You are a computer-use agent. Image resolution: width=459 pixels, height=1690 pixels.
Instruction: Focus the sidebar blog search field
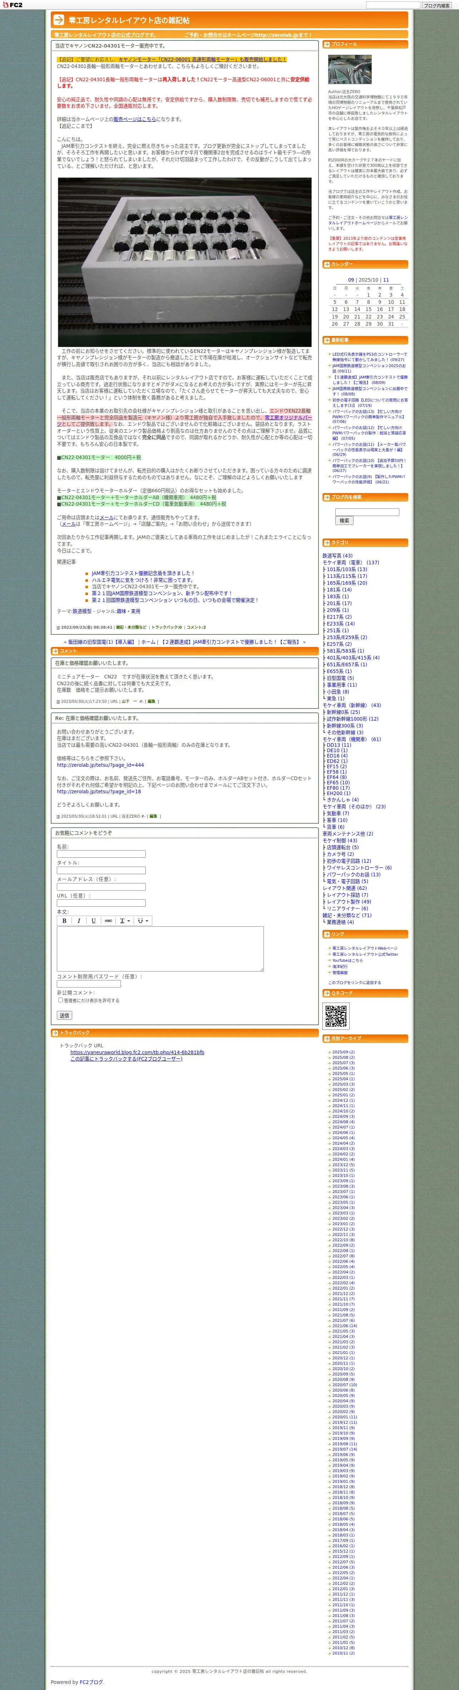tap(367, 512)
